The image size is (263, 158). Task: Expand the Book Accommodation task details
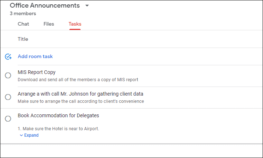29,135
